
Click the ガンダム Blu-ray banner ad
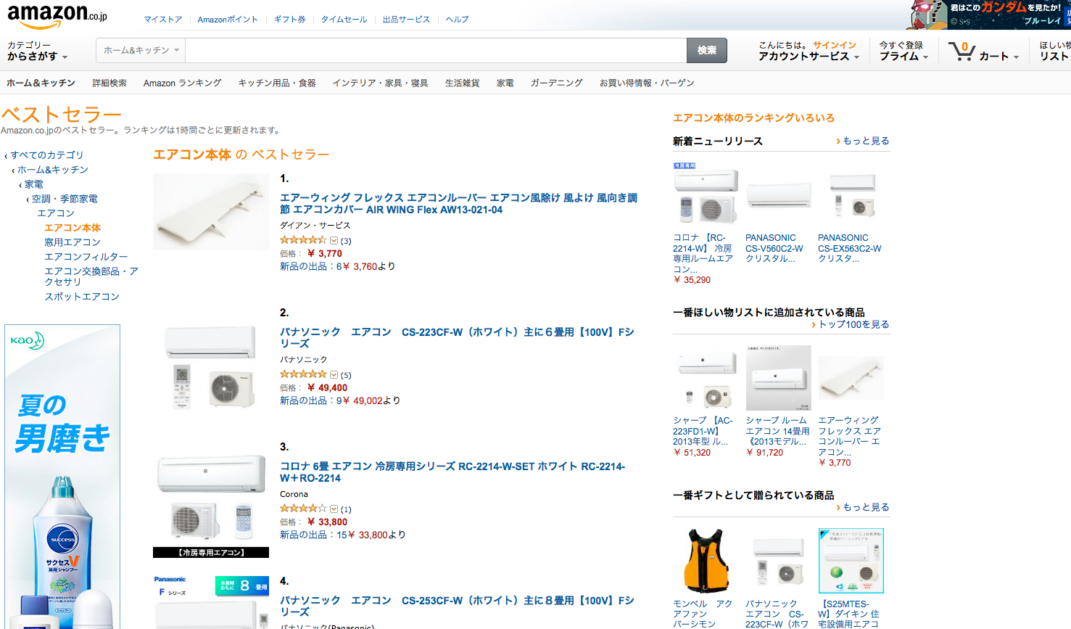988,15
